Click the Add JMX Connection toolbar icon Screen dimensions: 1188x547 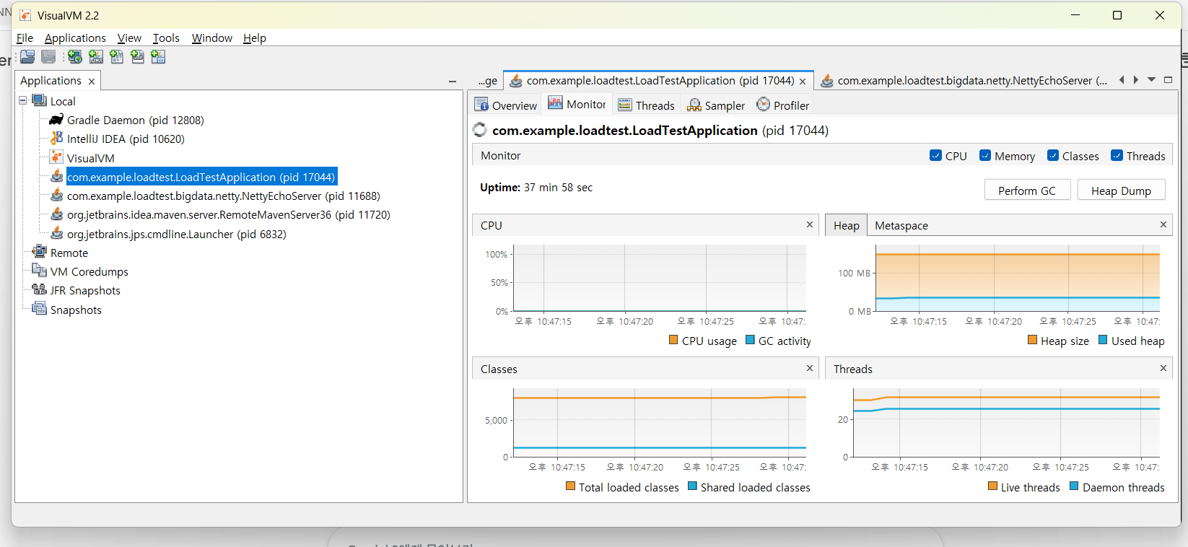coord(95,56)
